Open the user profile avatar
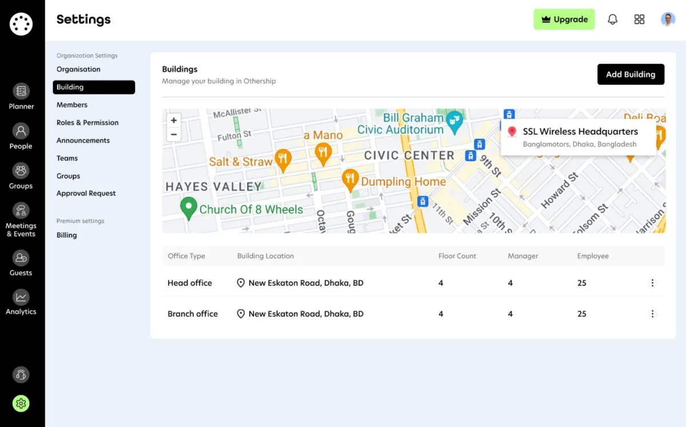The image size is (686, 427). coord(668,19)
